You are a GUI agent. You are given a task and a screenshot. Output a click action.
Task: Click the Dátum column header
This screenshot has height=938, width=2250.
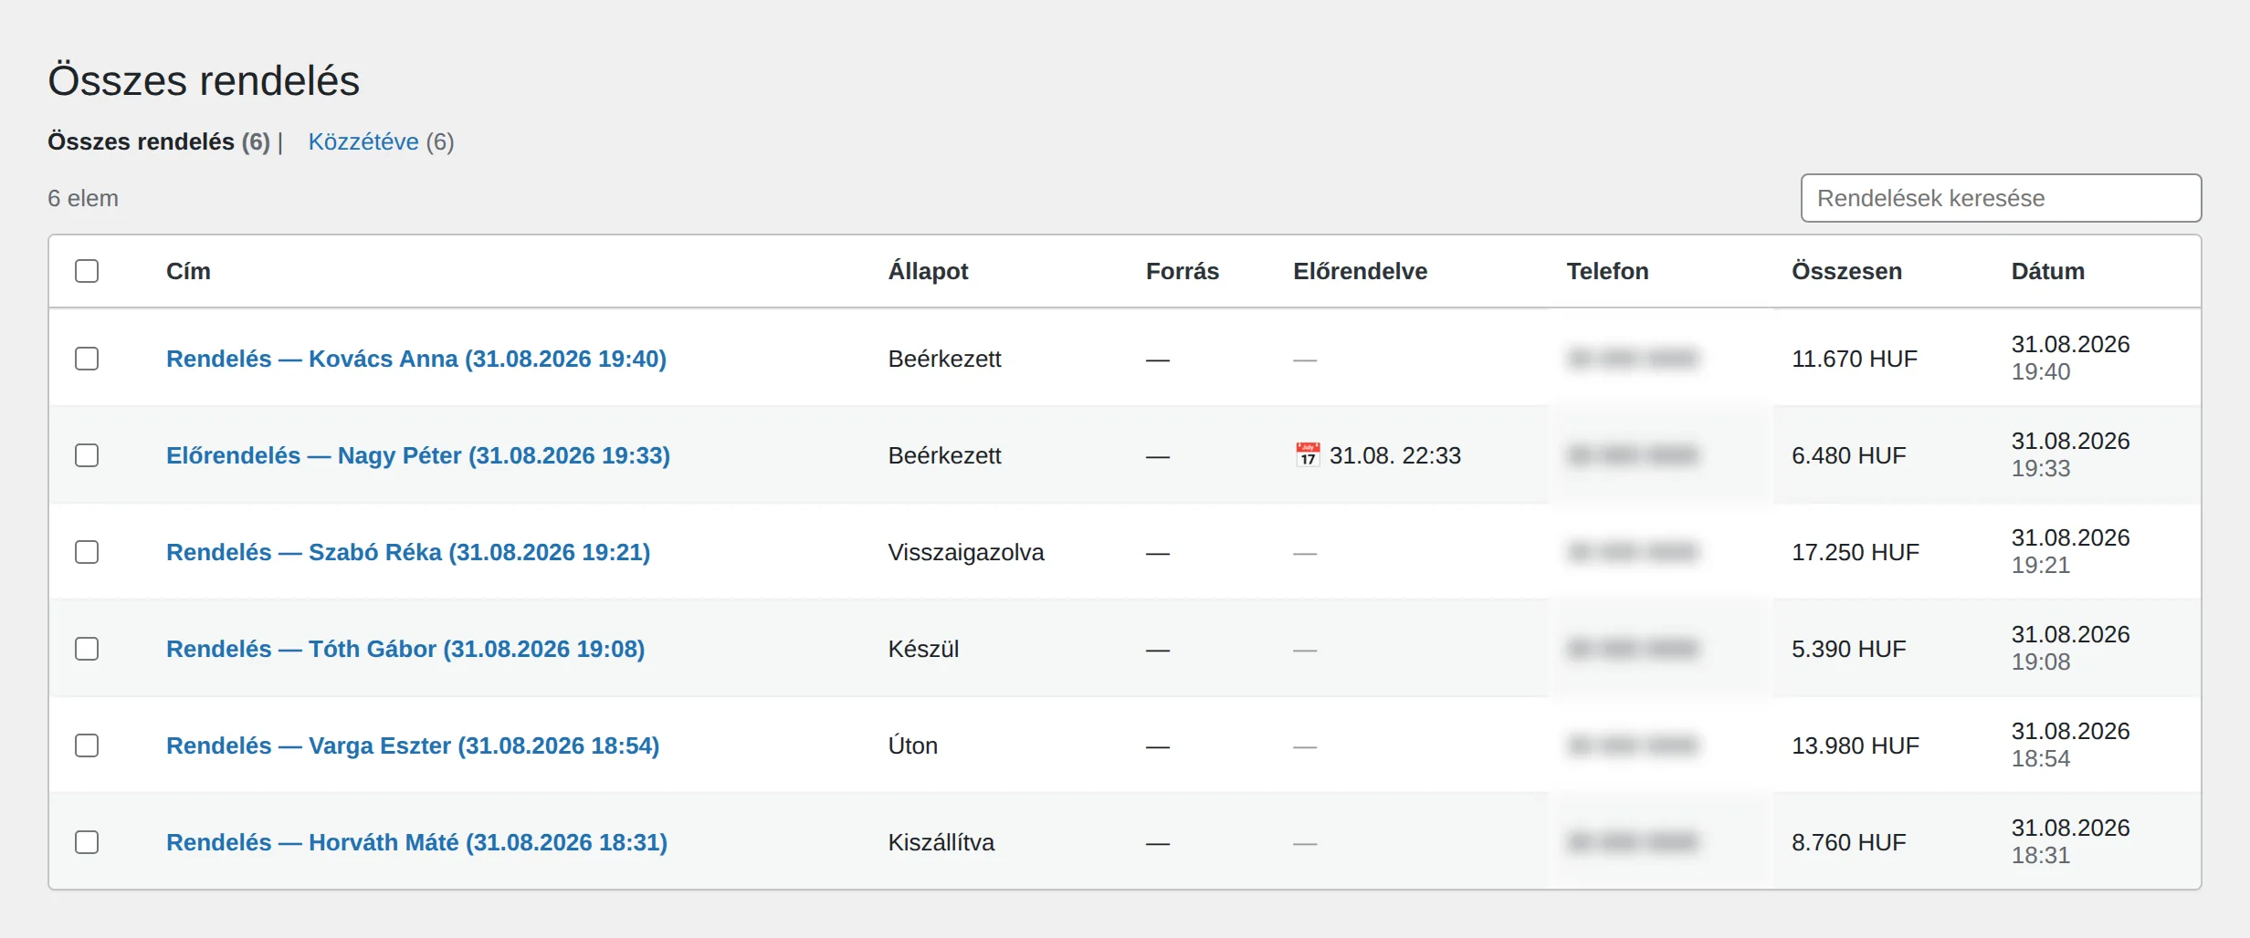2047,271
